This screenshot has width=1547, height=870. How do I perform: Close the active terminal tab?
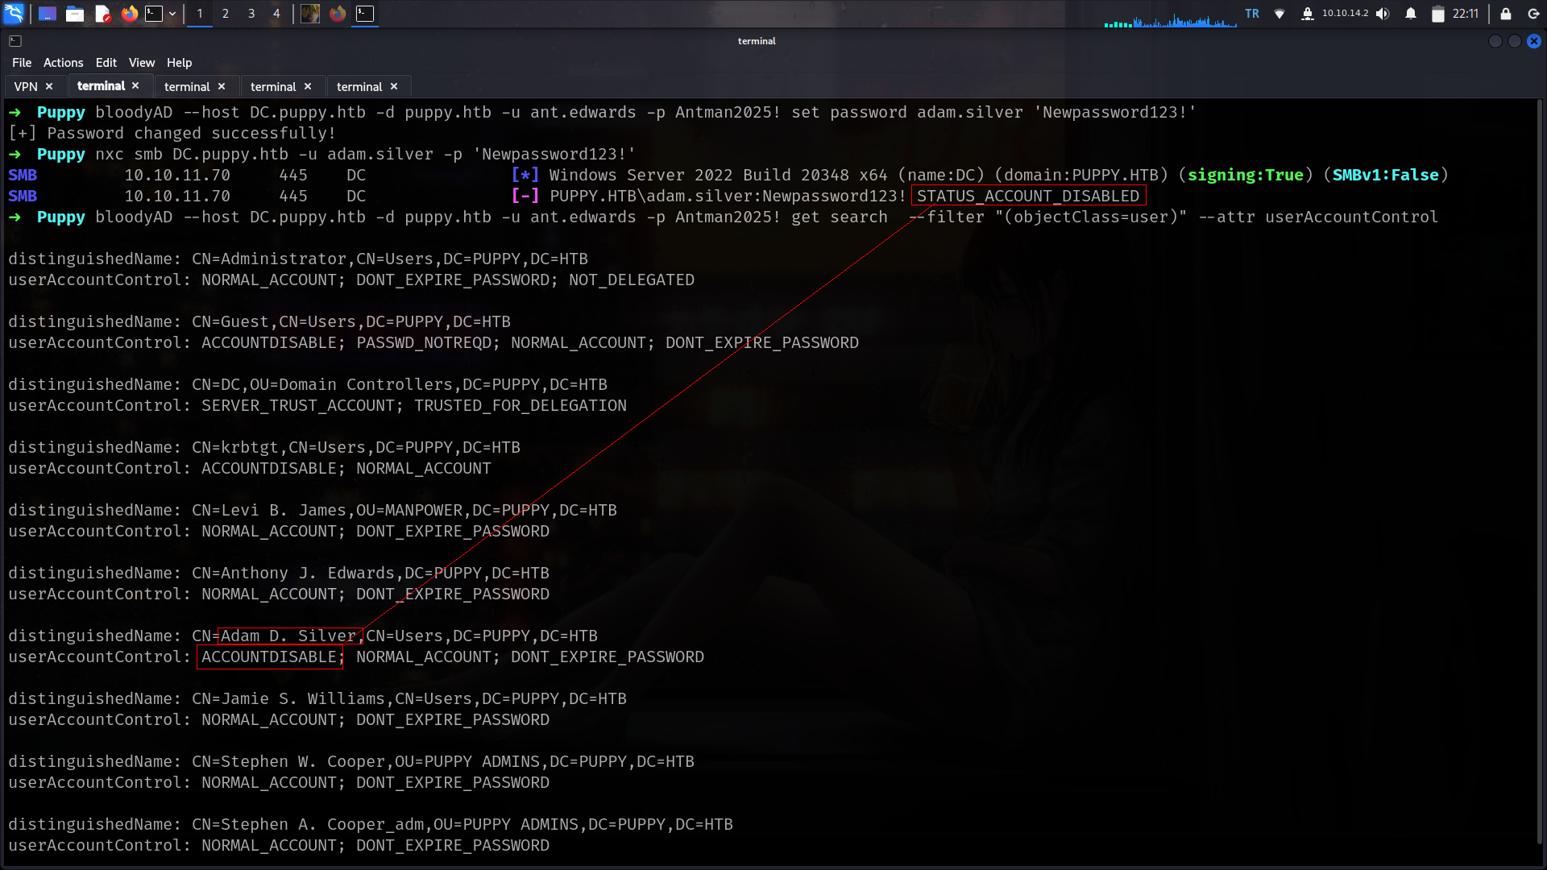click(x=135, y=85)
